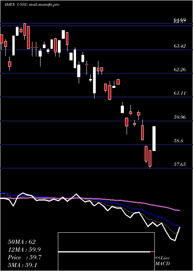Viewport: 193px width, 271px height.
Task: Click the 62.26 price level label
Action: pyautogui.click(x=180, y=70)
